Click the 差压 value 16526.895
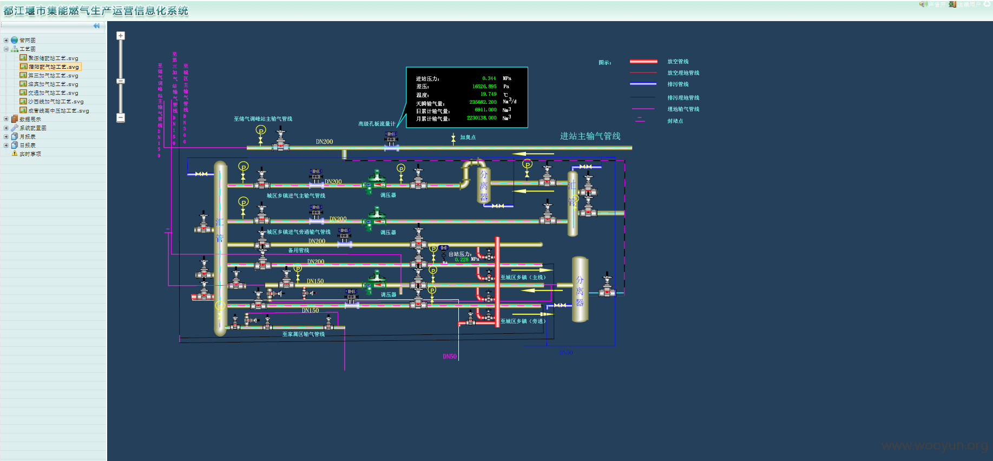 (484, 87)
